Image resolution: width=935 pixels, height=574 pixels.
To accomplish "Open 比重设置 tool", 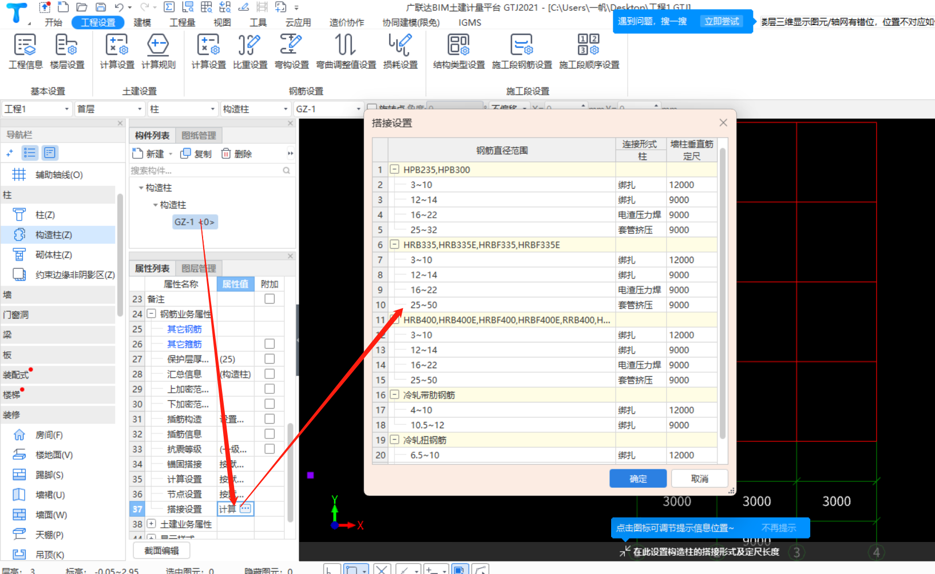I will point(250,51).
